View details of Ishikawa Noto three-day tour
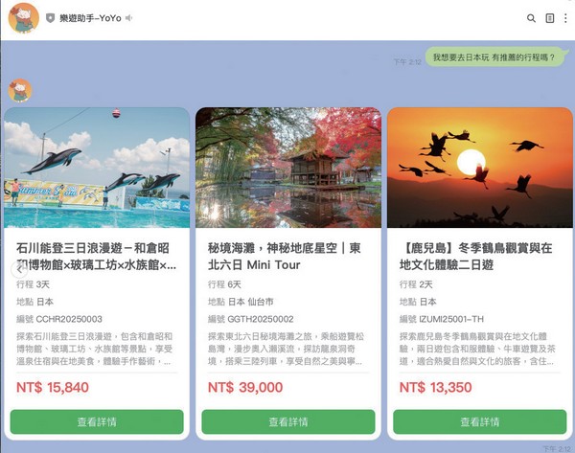The width and height of the screenshot is (575, 453). (97, 421)
